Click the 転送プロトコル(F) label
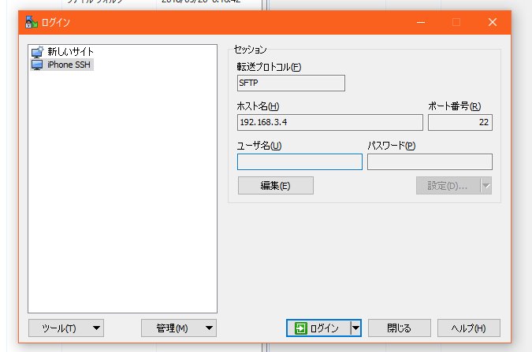Viewport: 532px width, 352px height. tap(269, 67)
